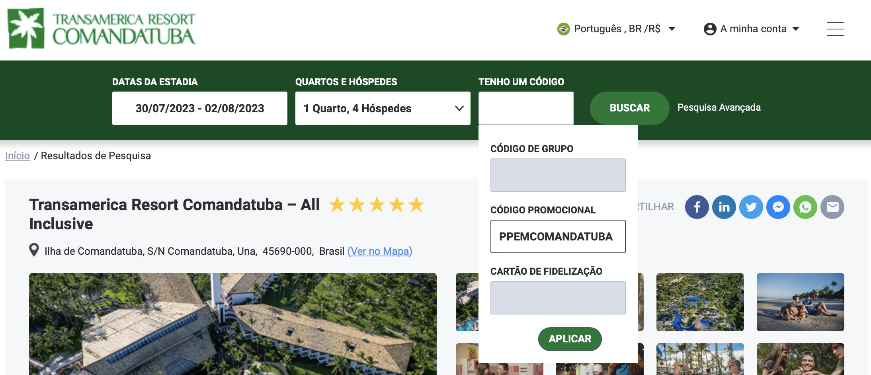Share on Facebook icon

[697, 207]
